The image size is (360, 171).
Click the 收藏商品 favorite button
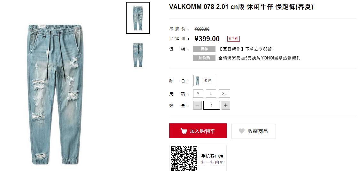[x=254, y=131]
